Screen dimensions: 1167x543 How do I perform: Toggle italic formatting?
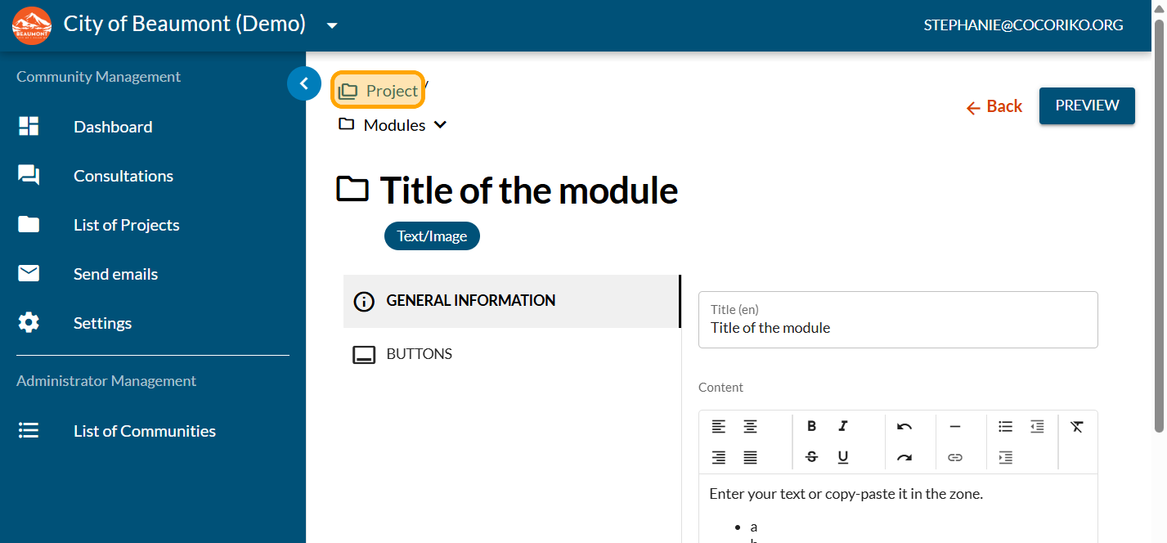842,426
